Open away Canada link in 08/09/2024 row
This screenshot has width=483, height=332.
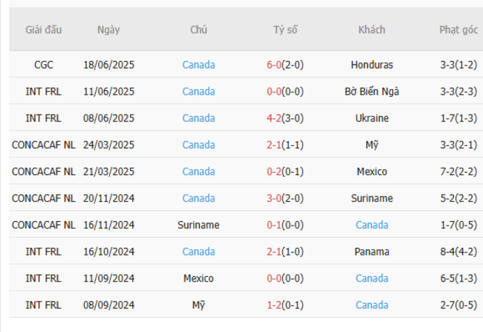(372, 306)
